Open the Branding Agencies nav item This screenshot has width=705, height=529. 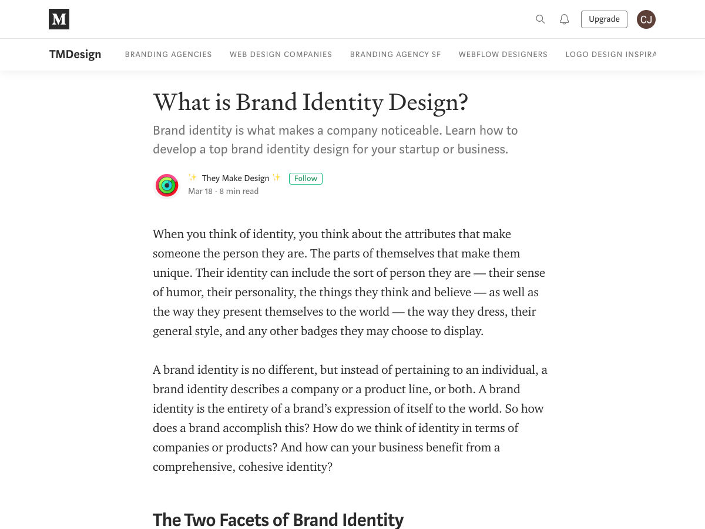[x=168, y=55]
